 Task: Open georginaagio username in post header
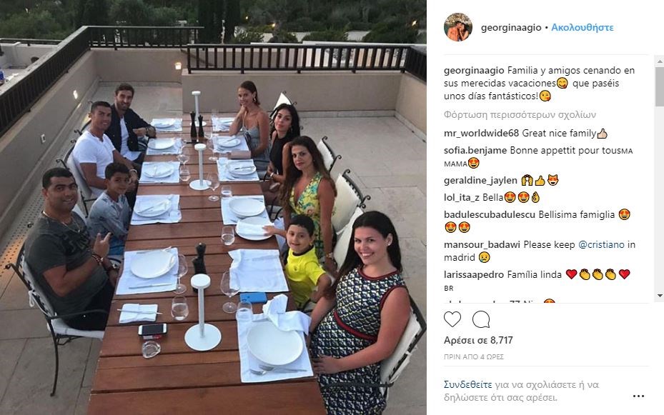coord(511,27)
